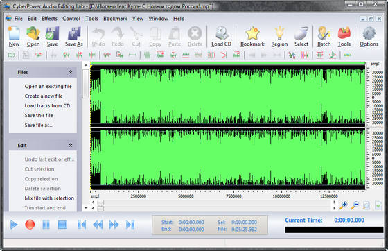Open Options gear icon
Screen dimensions: 388x251
[x=369, y=37]
